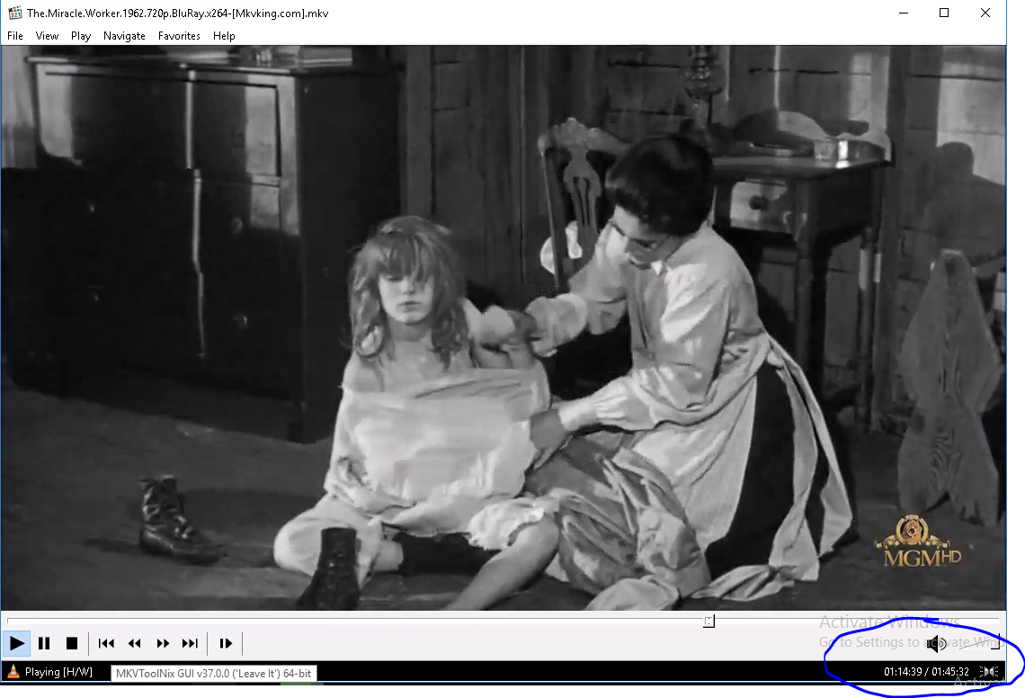1025x698 pixels.
Task: Stop the video playback
Action: (72, 644)
